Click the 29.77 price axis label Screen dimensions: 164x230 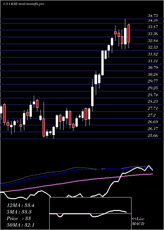[153, 81]
